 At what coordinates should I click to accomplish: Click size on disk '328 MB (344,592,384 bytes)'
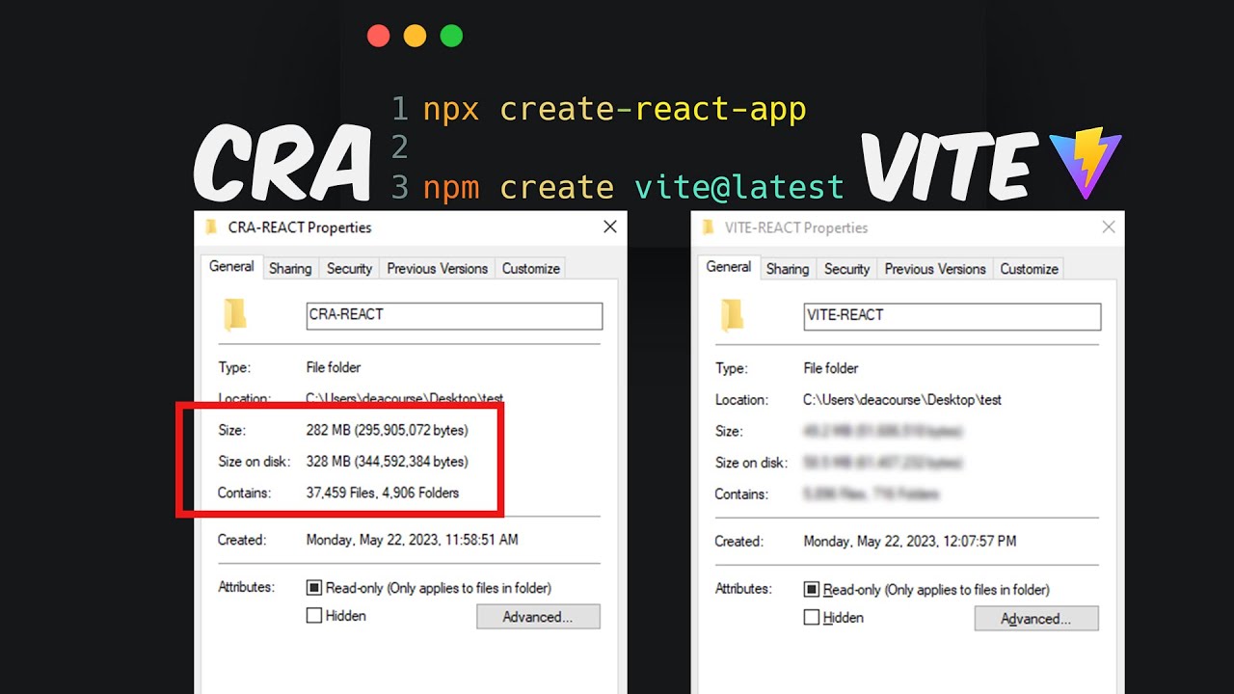387,462
